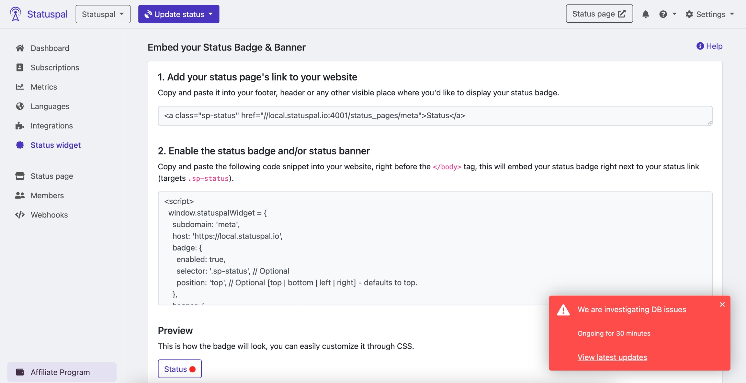Click the Members people icon
746x383 pixels.
coord(20,196)
